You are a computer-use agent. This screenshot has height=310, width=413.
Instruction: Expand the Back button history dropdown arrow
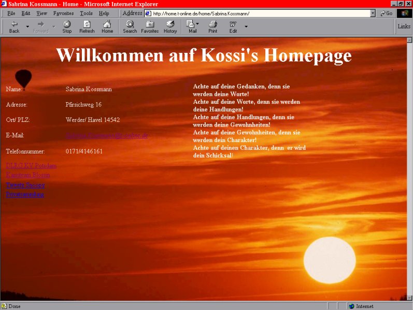click(27, 26)
